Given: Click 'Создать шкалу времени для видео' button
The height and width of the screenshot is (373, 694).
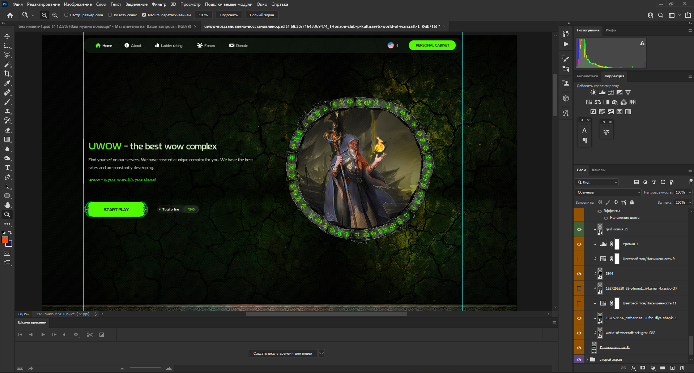Looking at the screenshot, I should coord(282,353).
